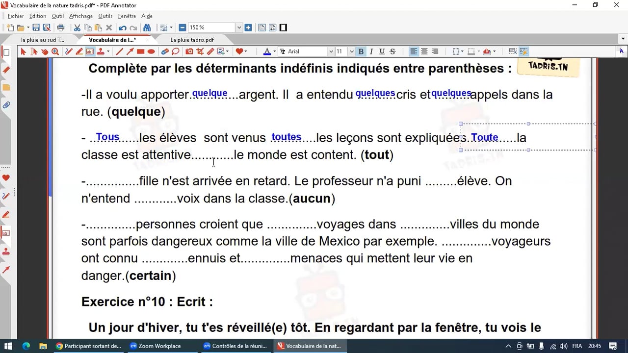This screenshot has height=353, width=628.
Task: Switch to the 'la pluie au sud T...' tab
Action: (43, 40)
